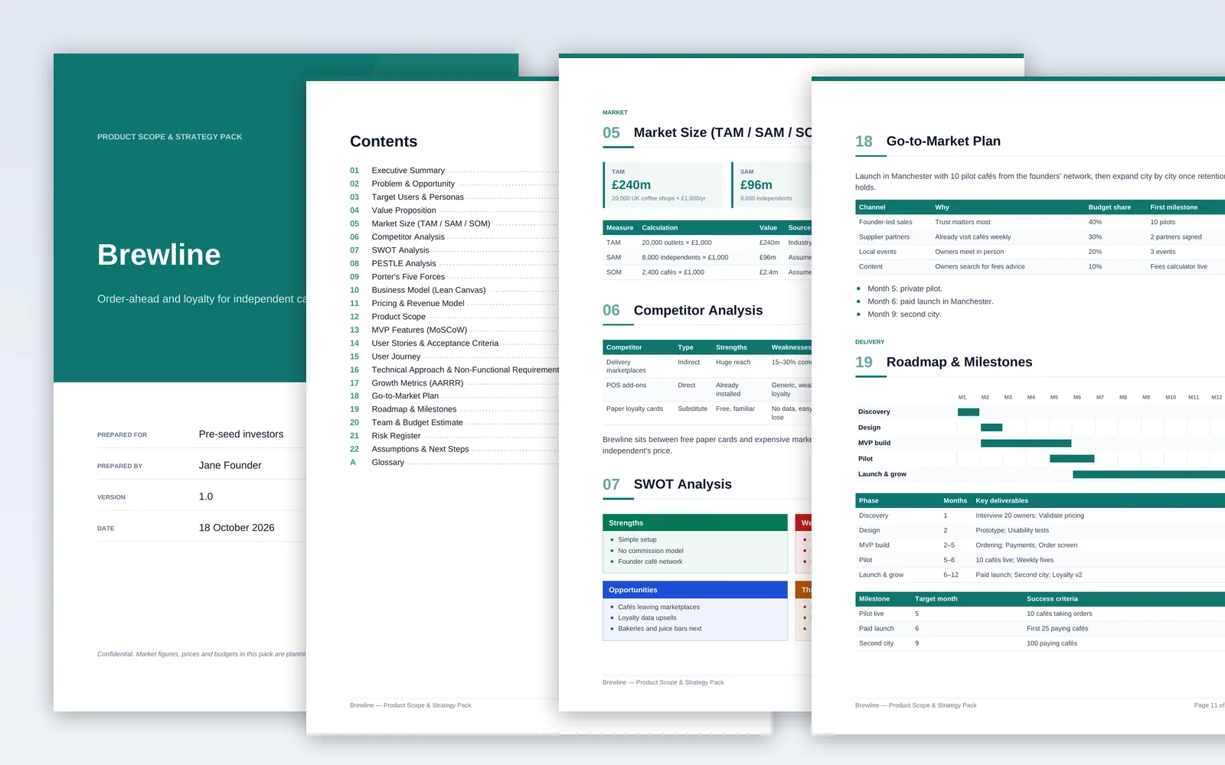Click 'No commission model' strength bullet
Viewport: 1225px width, 765px height.
(651, 551)
